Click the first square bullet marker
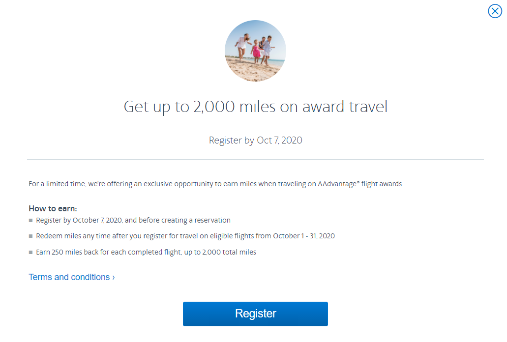 [x=31, y=221]
